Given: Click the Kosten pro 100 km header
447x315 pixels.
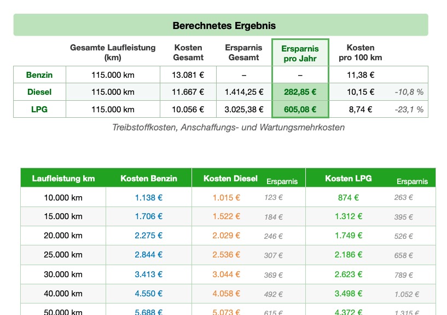Looking at the screenshot, I should [x=361, y=53].
